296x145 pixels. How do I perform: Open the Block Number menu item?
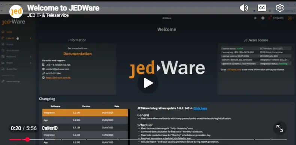tap(13, 51)
